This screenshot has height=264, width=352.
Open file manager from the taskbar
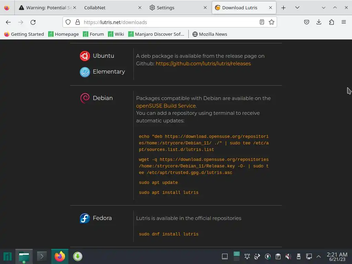coord(24,256)
